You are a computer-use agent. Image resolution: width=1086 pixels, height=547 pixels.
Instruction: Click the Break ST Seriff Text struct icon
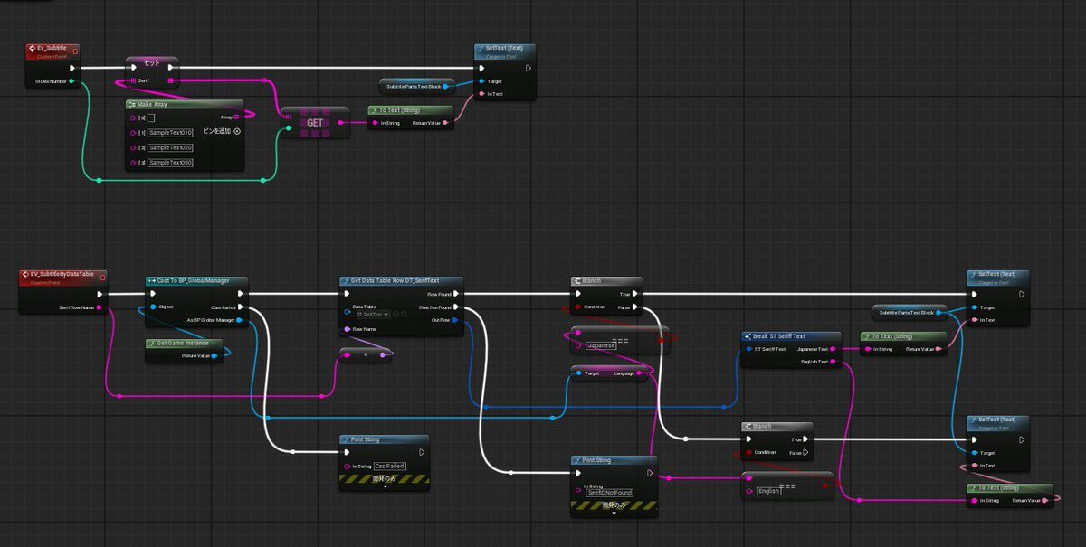[x=747, y=335]
